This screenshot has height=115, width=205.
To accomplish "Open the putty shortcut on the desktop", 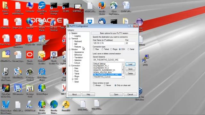I will 145,60.
